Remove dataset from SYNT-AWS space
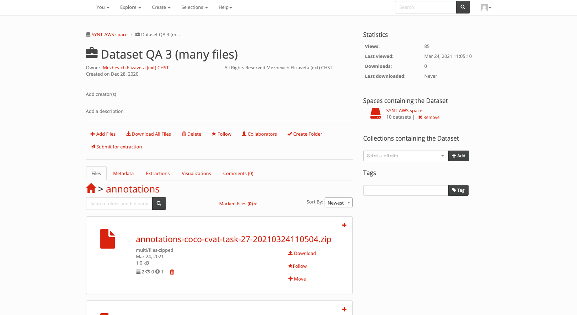577x315 pixels. click(429, 118)
